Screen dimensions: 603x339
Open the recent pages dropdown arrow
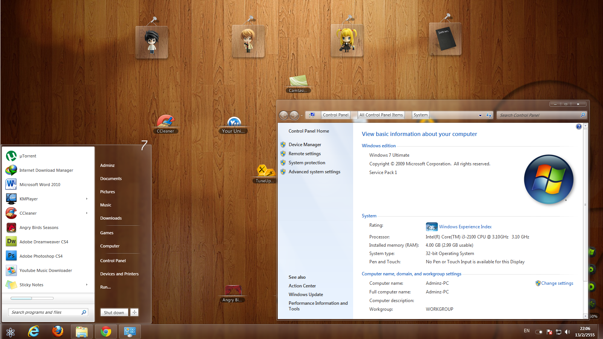click(302, 116)
